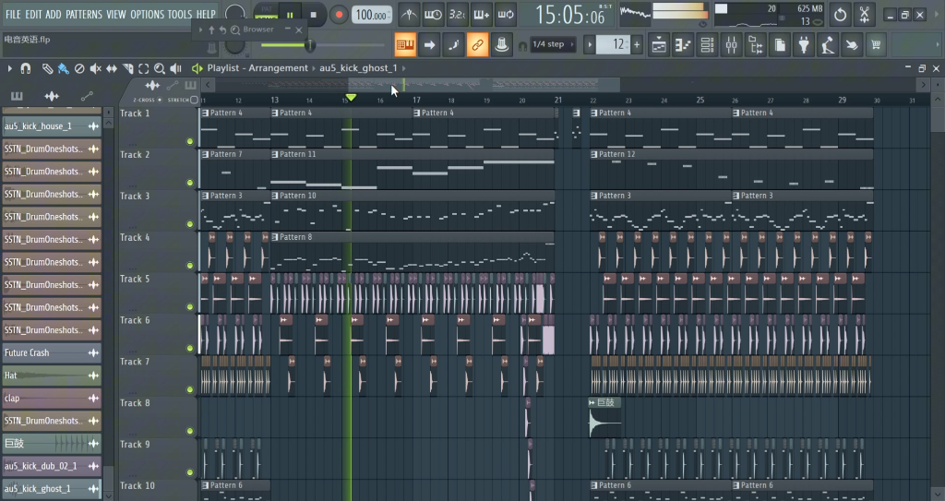The image size is (945, 501).
Task: Open Pattern 8 clip menu on Track 4
Action: point(275,237)
